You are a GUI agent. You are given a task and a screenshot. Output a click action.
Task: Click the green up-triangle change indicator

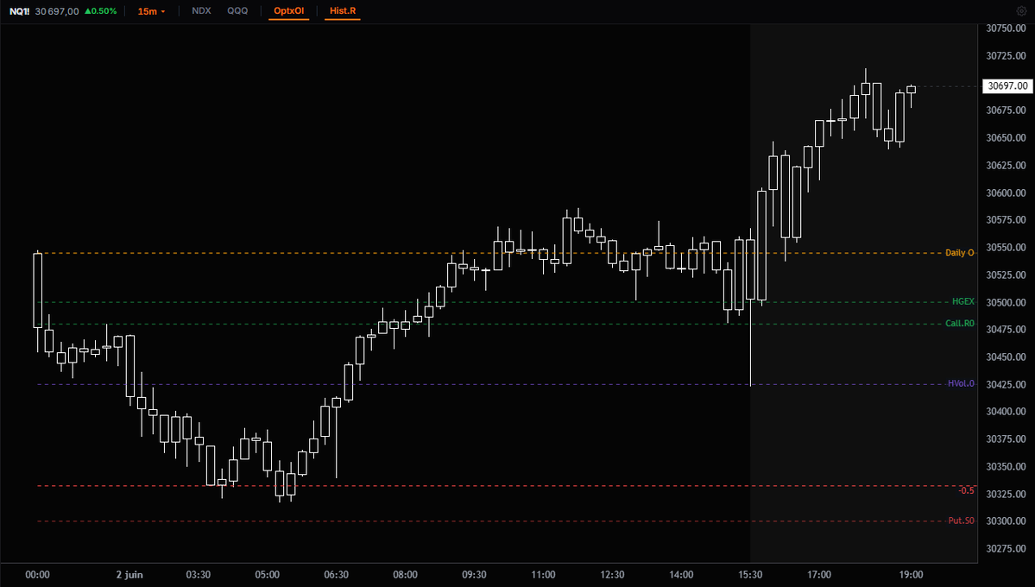(88, 11)
